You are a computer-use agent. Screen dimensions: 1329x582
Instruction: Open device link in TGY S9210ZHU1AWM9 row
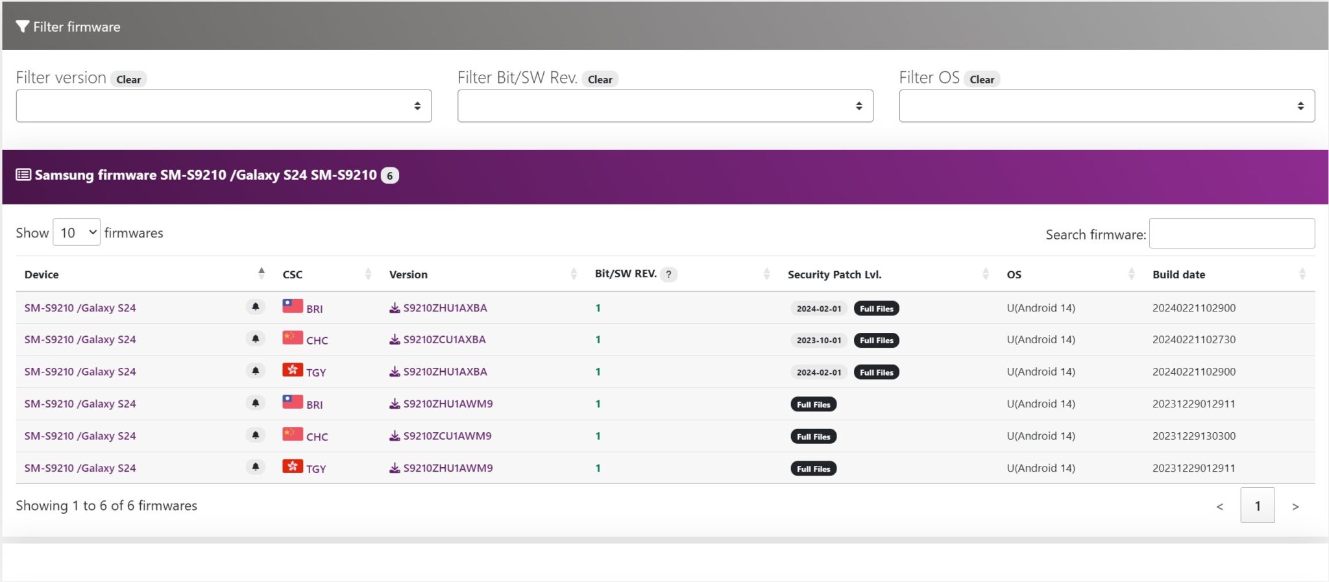80,468
